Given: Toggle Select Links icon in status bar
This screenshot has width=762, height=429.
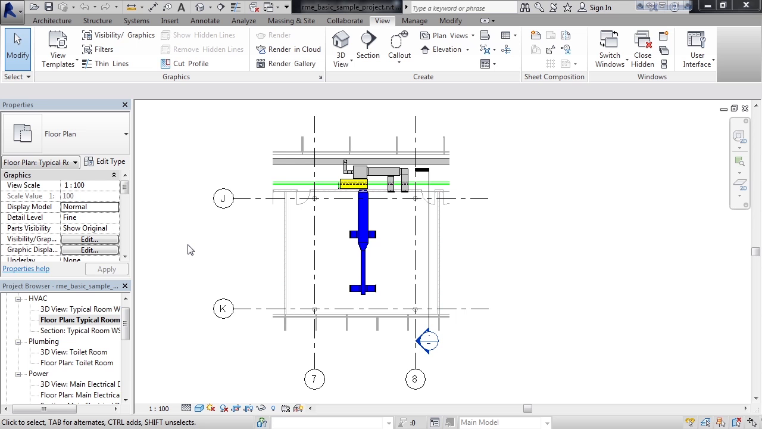Looking at the screenshot, I should 691,422.
